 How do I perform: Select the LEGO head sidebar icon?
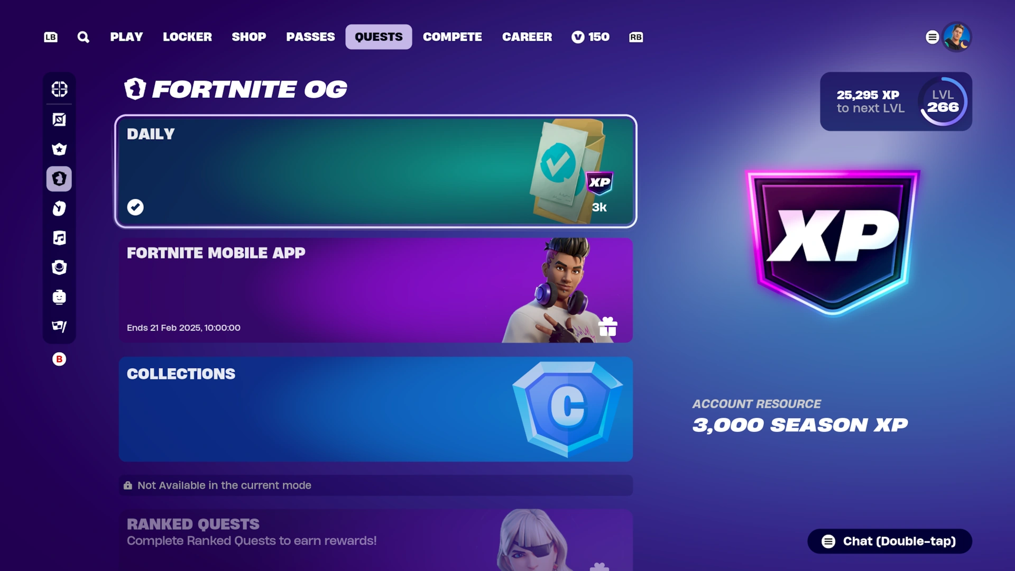59,297
